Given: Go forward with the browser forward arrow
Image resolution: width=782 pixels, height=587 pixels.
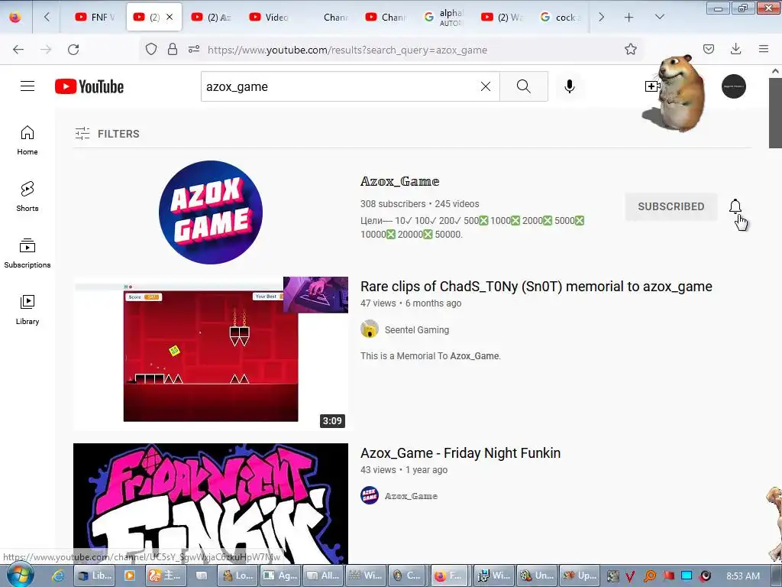Looking at the screenshot, I should pyautogui.click(x=46, y=50).
